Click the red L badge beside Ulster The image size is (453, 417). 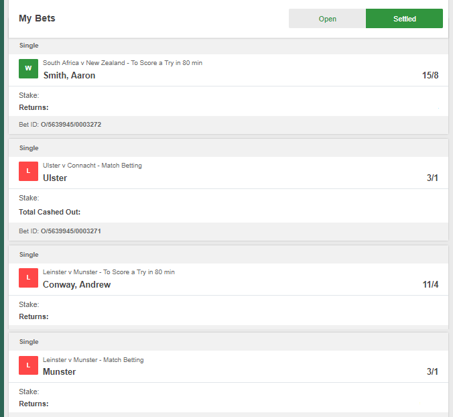[x=28, y=172]
